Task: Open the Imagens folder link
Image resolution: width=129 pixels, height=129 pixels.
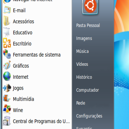Action: (84, 38)
